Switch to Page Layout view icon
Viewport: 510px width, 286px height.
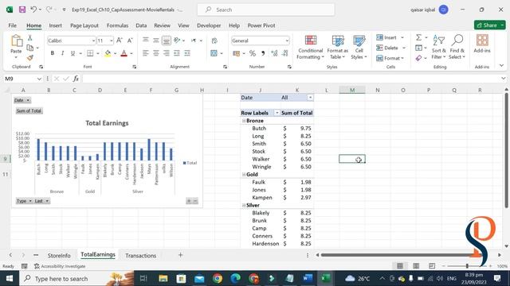click(x=416, y=266)
